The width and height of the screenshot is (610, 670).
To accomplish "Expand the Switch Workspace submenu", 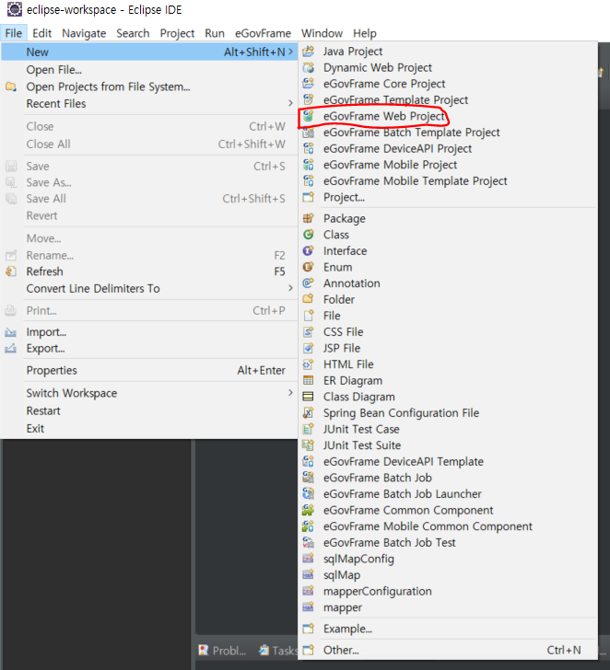I will pos(290,393).
